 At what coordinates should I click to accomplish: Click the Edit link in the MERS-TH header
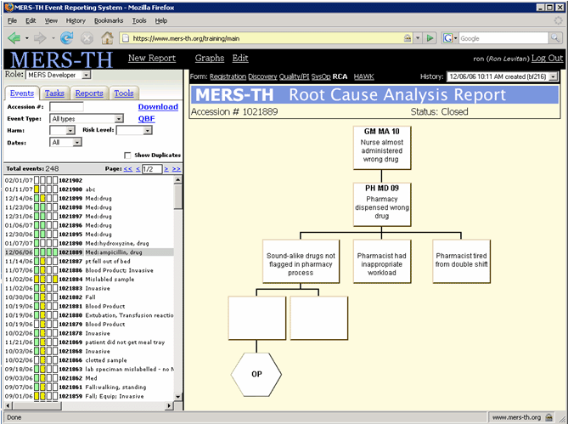pyautogui.click(x=240, y=58)
